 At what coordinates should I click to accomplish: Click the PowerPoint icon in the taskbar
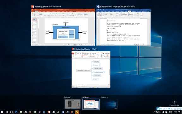point(49,112)
